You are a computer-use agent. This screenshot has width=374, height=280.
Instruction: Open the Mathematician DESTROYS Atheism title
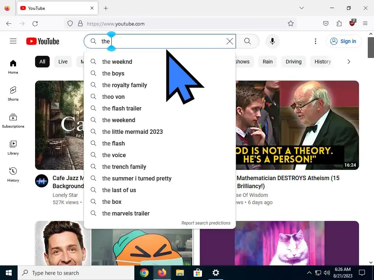pyautogui.click(x=288, y=182)
